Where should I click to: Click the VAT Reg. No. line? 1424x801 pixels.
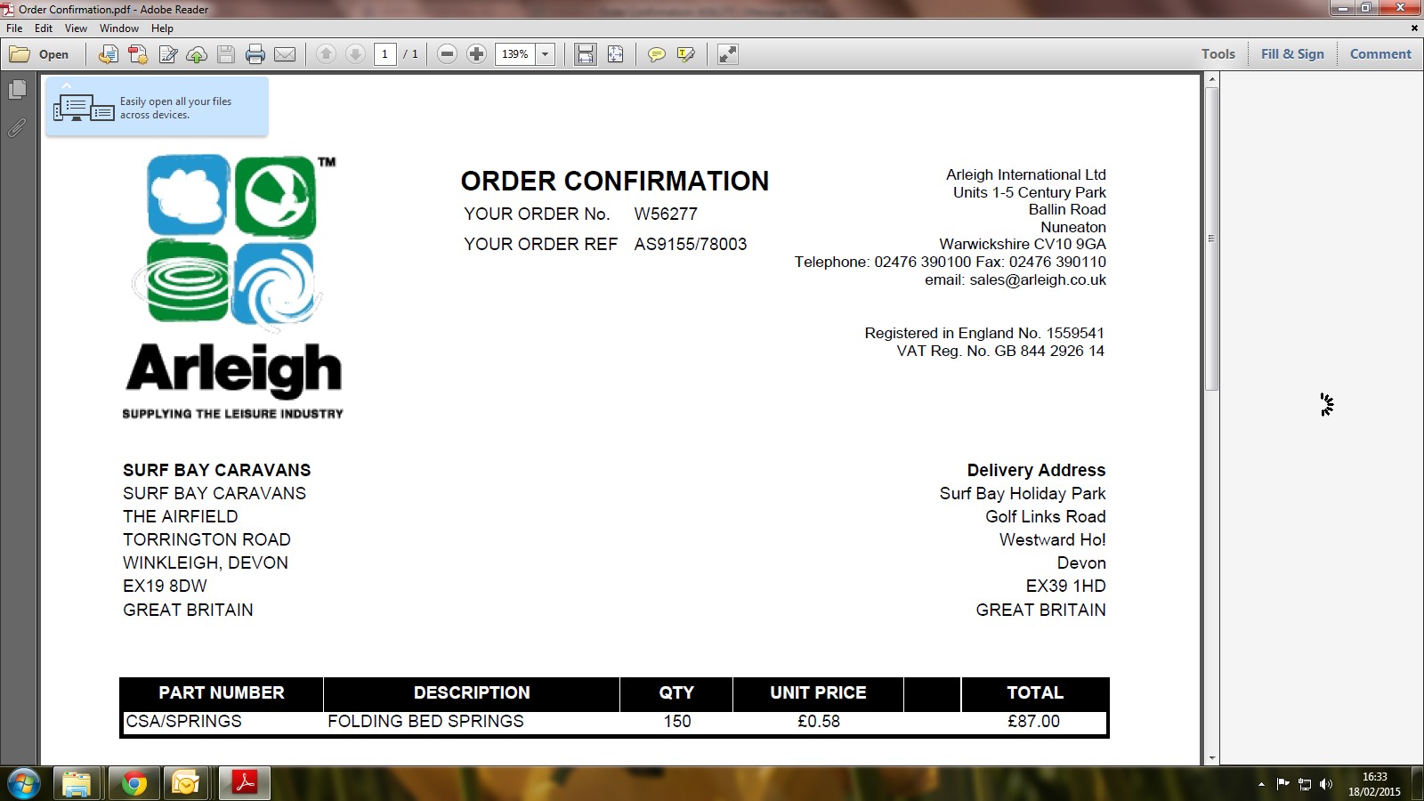(1000, 351)
